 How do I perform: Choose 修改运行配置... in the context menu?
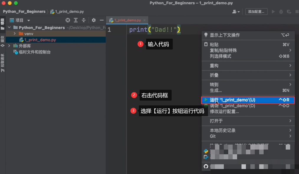point(248,112)
